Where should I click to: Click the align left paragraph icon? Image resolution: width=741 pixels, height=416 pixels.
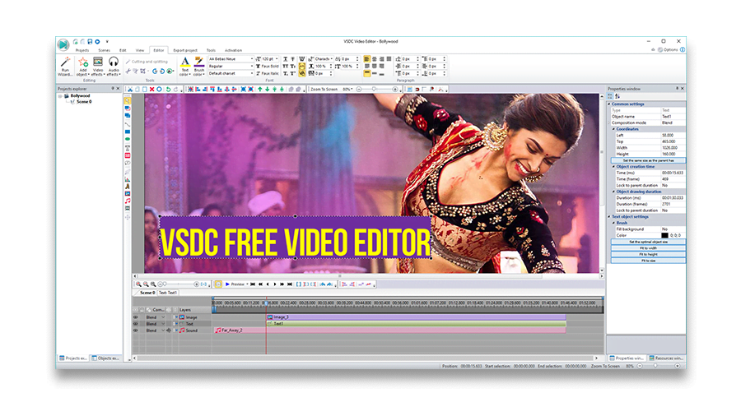[x=366, y=59]
